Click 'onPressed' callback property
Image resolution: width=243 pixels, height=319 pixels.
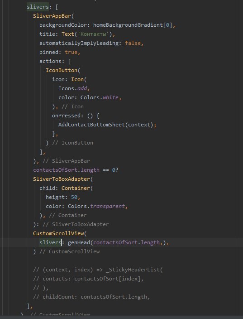66,116
